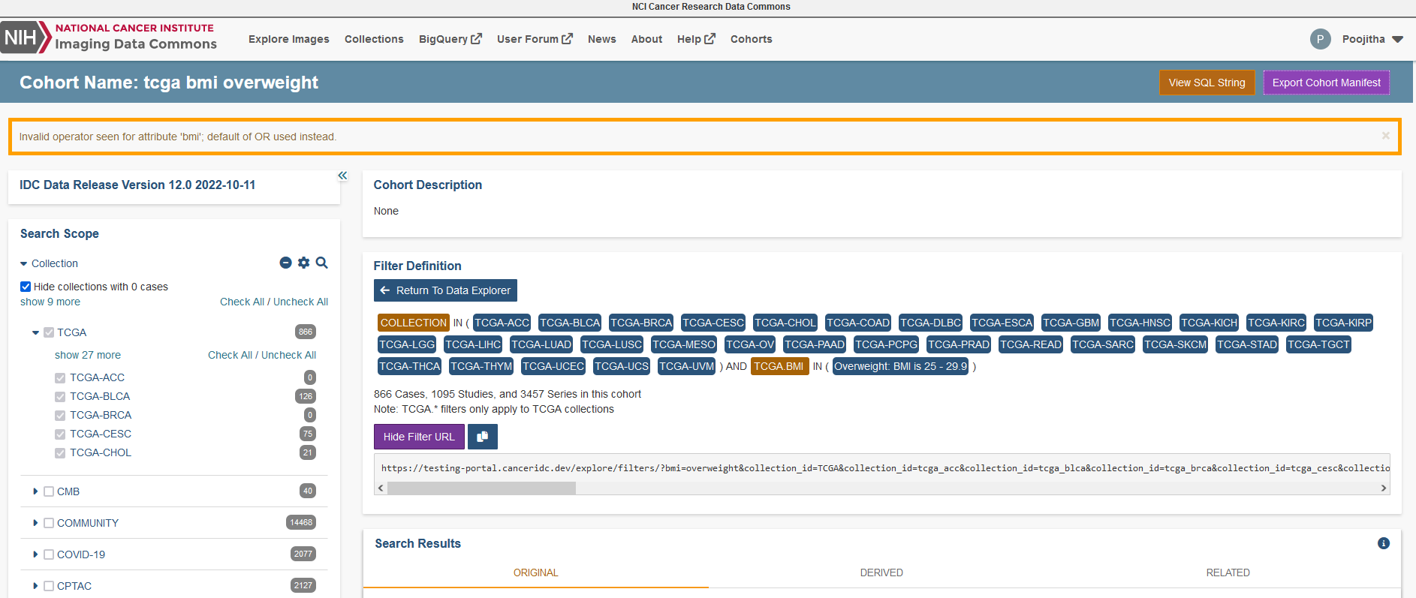
Task: Open the Cohorts menu item
Action: pyautogui.click(x=752, y=39)
